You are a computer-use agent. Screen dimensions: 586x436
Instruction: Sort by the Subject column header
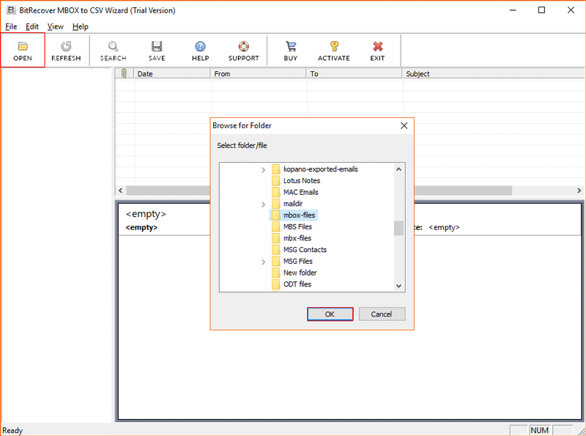coord(493,73)
